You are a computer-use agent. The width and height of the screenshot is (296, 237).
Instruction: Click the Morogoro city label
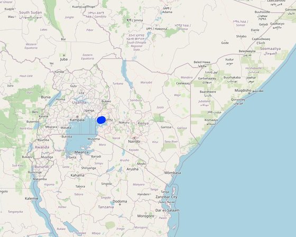(x=145, y=216)
